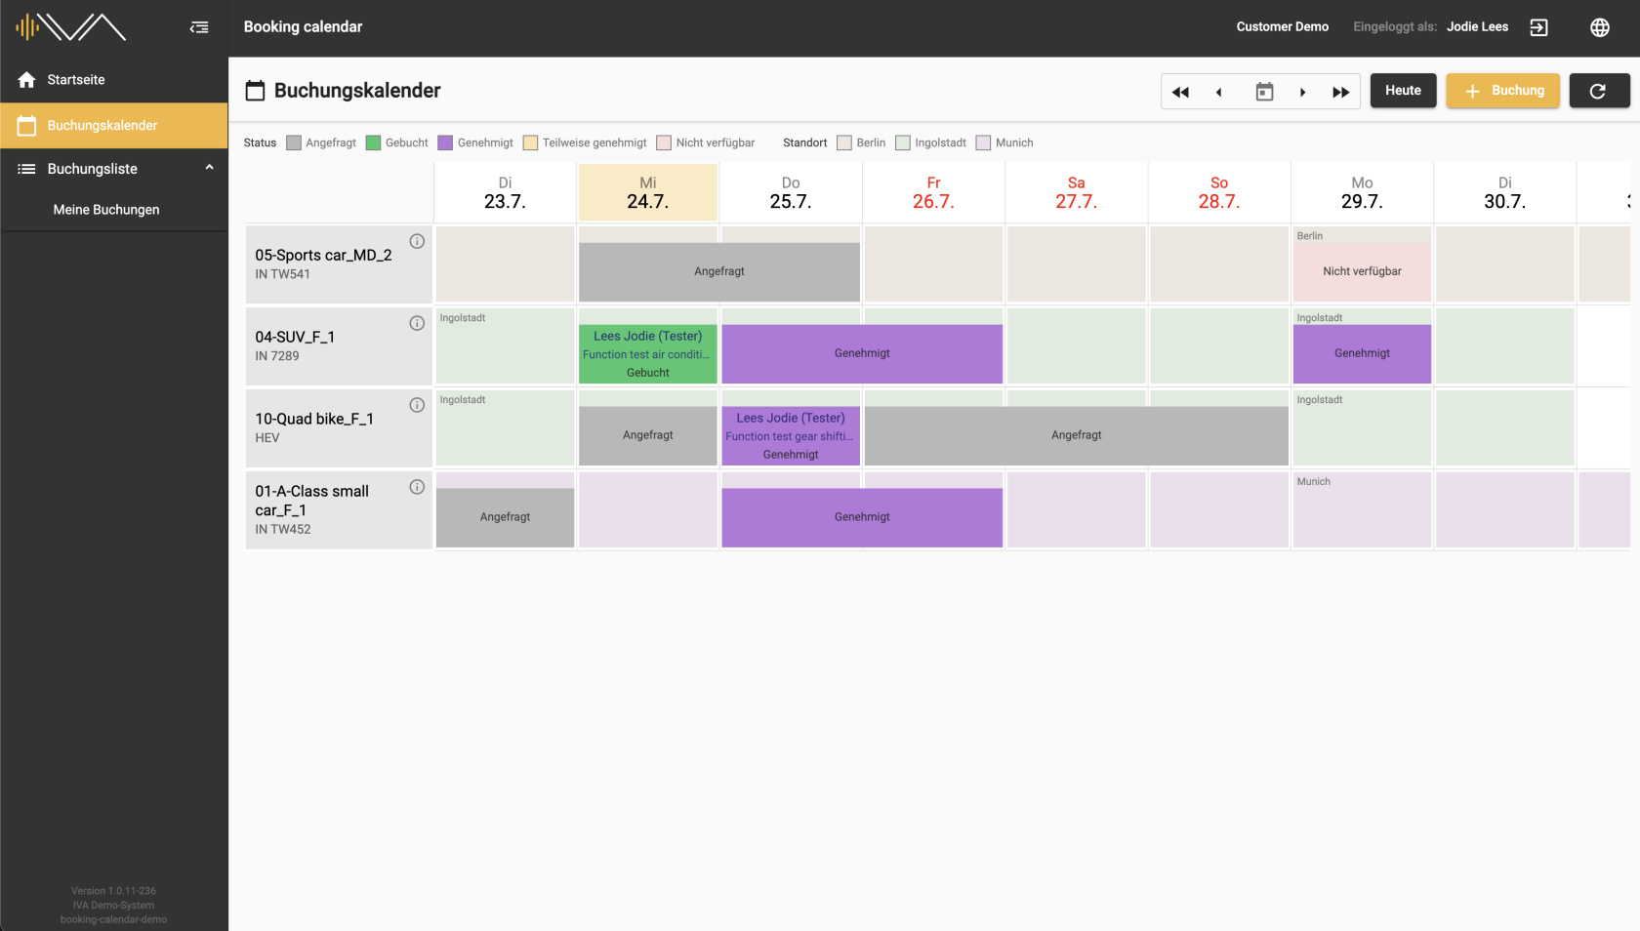Screen dimensions: 1640x931
Task: Show info for 01-A-Class small car_F_1
Action: coord(417,487)
